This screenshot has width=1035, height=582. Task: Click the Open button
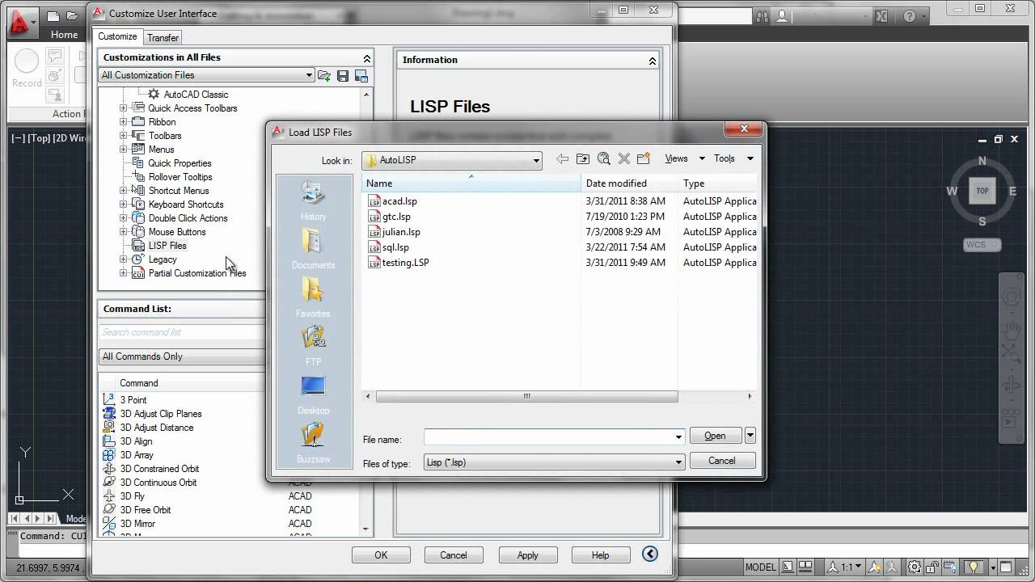tap(715, 436)
